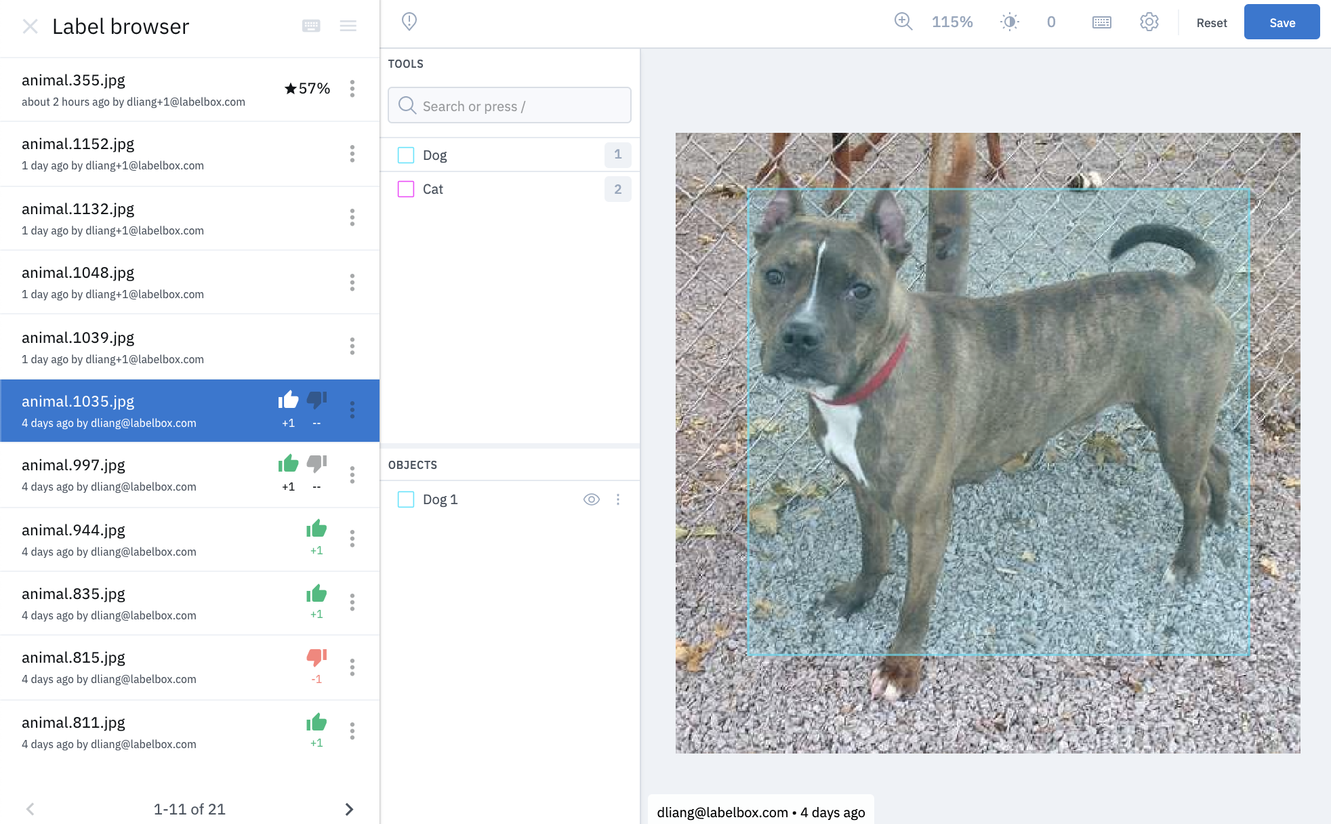Viewport: 1331px width, 824px height.
Task: Click the zoom magnifier icon
Action: coord(903,22)
